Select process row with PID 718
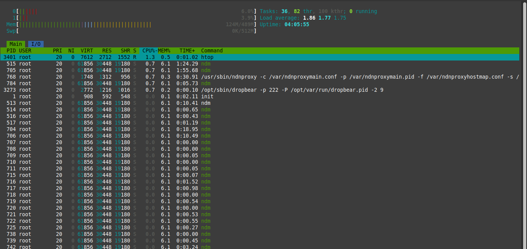Screen dimensions: 527x249 (260, 195)
